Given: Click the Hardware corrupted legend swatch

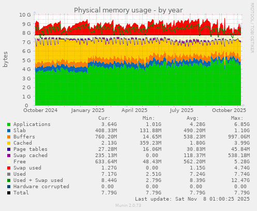Looking at the screenshot, I should [9, 187].
